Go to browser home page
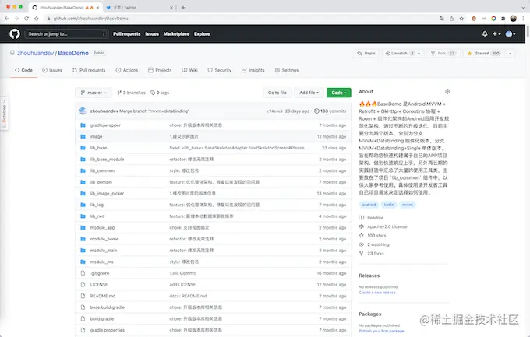This screenshot has height=337, width=530. [37, 19]
